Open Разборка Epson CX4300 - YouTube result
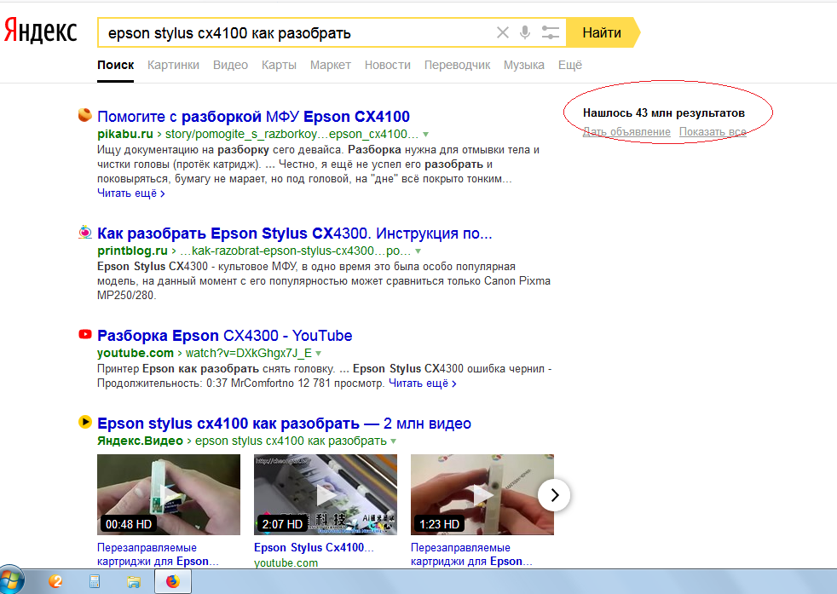The height and width of the screenshot is (594, 837). point(225,336)
